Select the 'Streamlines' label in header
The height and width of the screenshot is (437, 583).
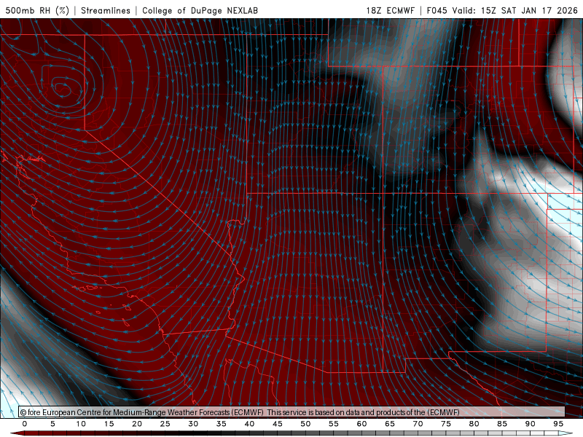point(106,10)
